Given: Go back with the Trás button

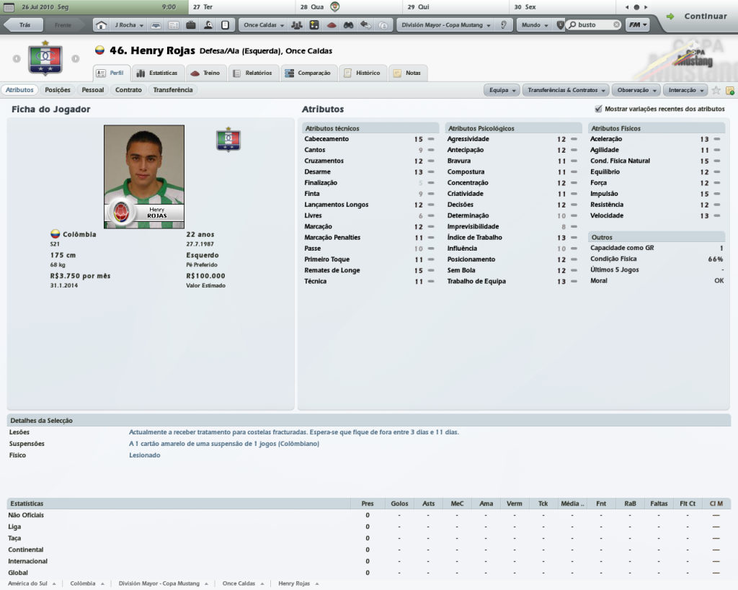Looking at the screenshot, I should pyautogui.click(x=24, y=25).
